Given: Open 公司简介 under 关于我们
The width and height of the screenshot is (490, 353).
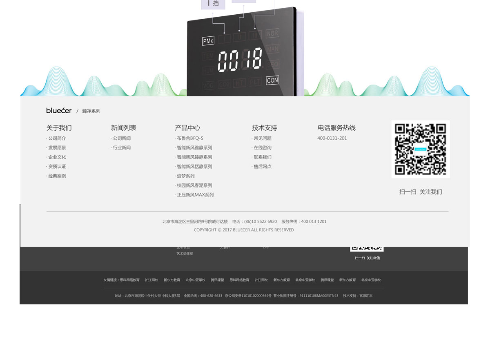Looking at the screenshot, I should tap(56, 138).
